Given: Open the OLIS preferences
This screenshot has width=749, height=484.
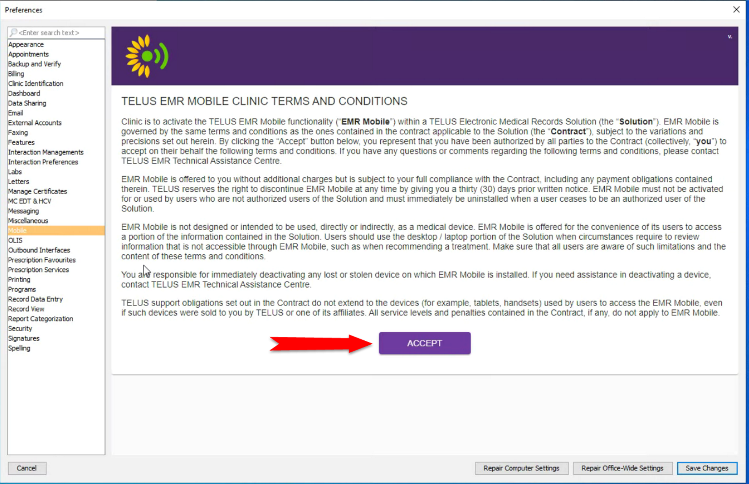Looking at the screenshot, I should [15, 240].
